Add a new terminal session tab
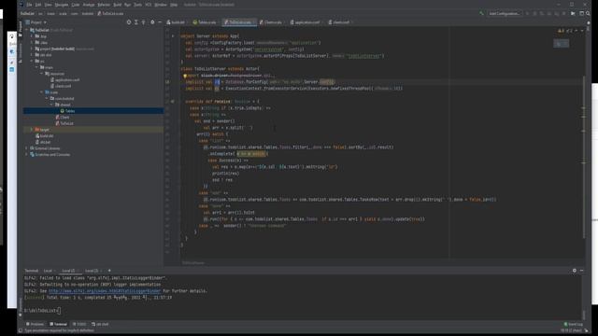Viewport: 598px width, 336px height. tap(109, 271)
